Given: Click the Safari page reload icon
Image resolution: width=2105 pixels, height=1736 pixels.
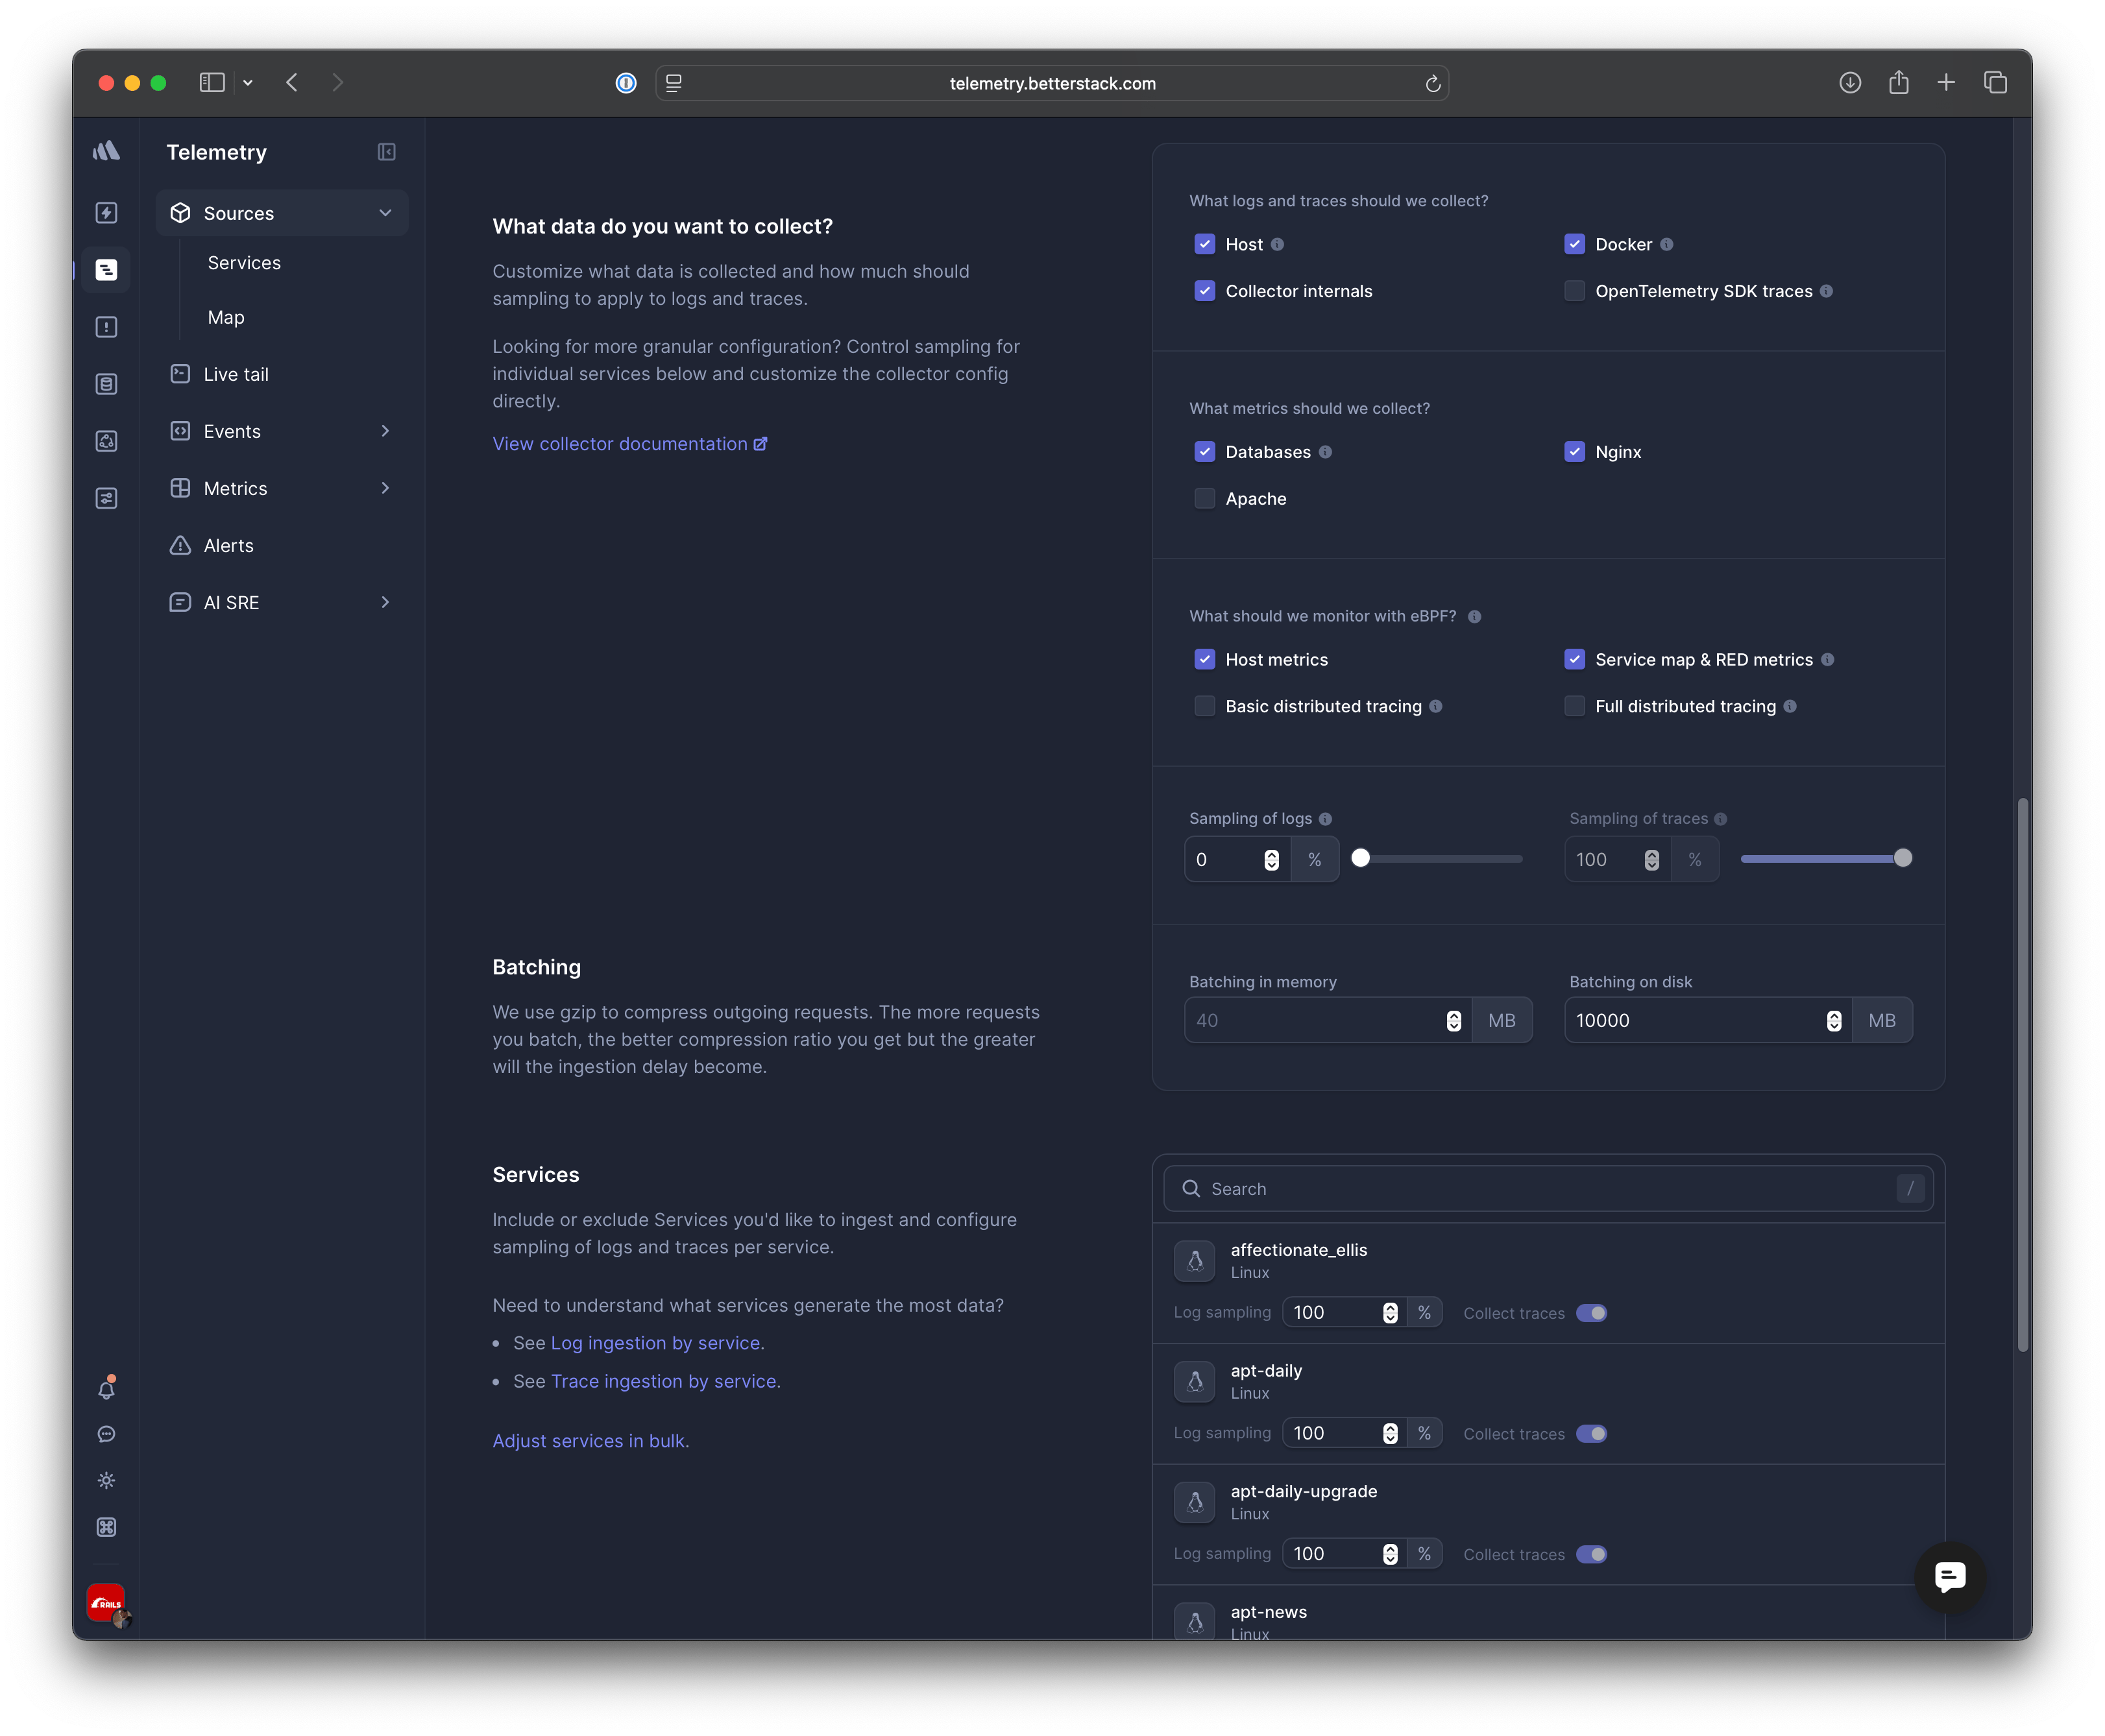Looking at the screenshot, I should [1432, 84].
